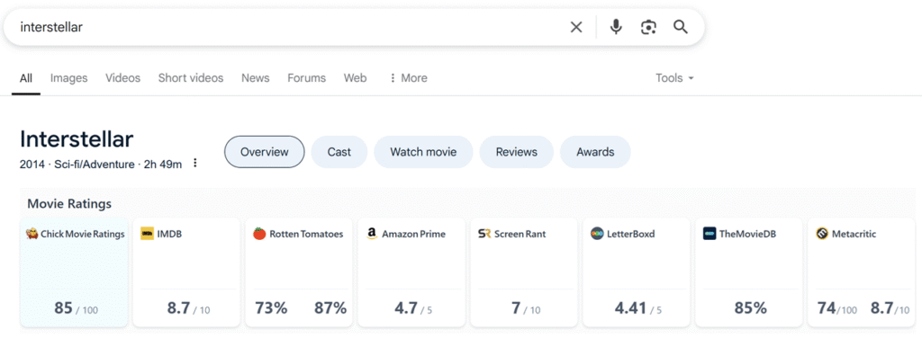Click the Metacritic logo icon
The height and width of the screenshot is (347, 922).
[822, 234]
